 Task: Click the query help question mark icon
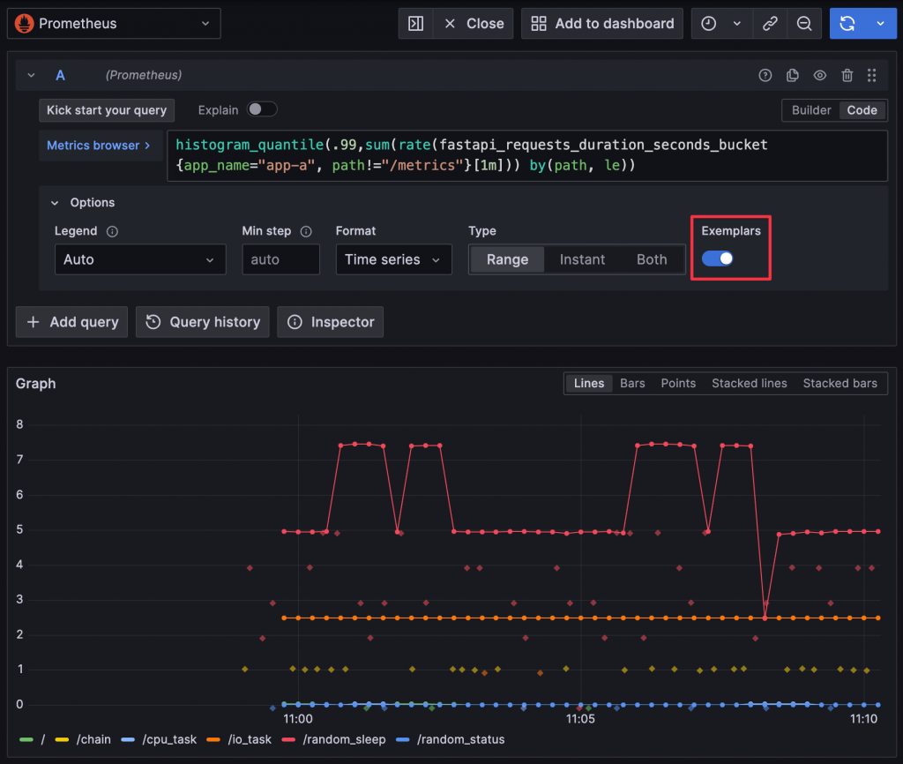pyautogui.click(x=765, y=76)
